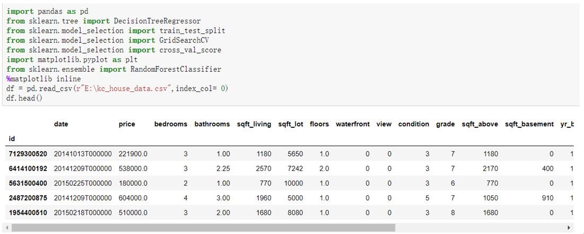Click the 'id' index label
The width and height of the screenshot is (584, 234).
pos(13,138)
